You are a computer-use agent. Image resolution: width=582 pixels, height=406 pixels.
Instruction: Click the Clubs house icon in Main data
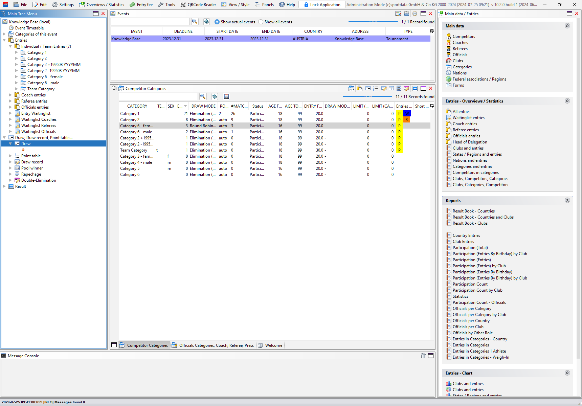[x=449, y=61]
